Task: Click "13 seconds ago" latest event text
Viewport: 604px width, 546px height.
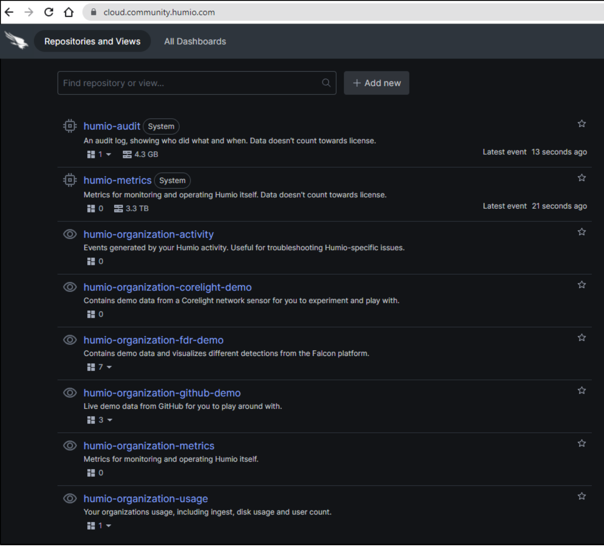Action: [559, 152]
